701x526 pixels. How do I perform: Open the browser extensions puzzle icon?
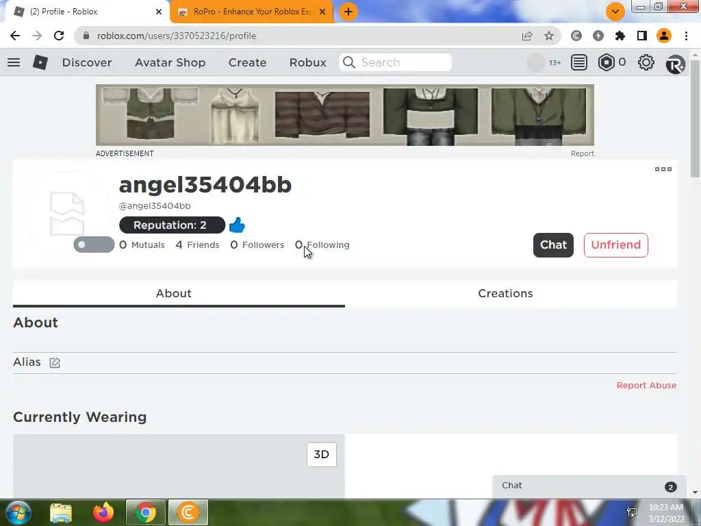tap(620, 36)
